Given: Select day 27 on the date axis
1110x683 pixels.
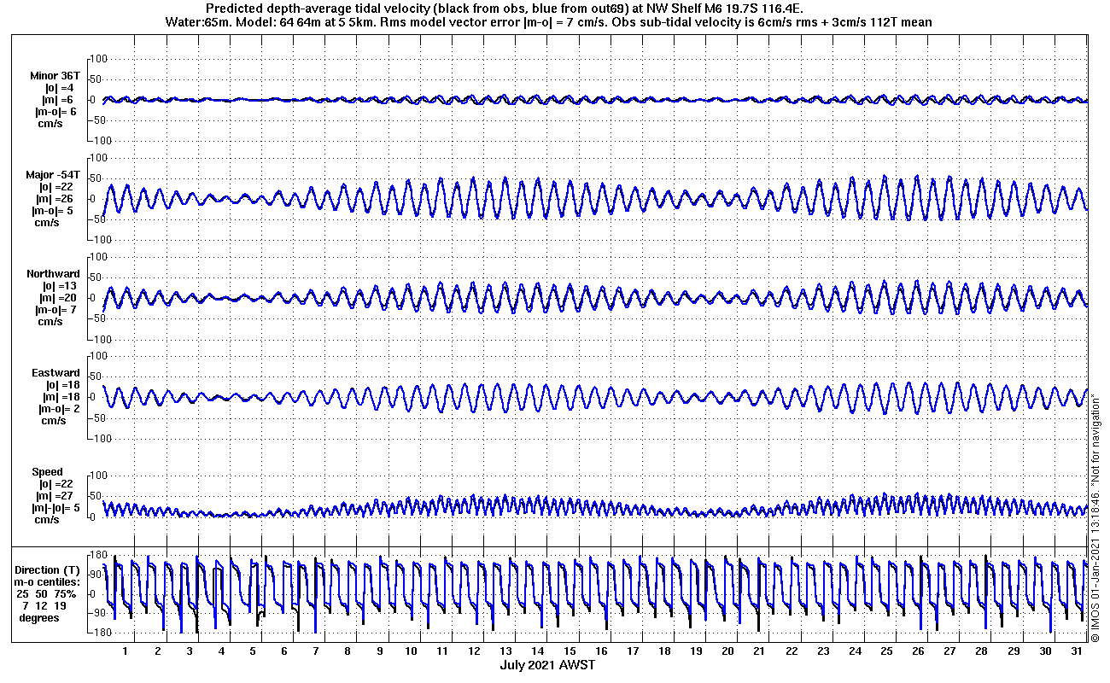Looking at the screenshot, I should pyautogui.click(x=949, y=651).
